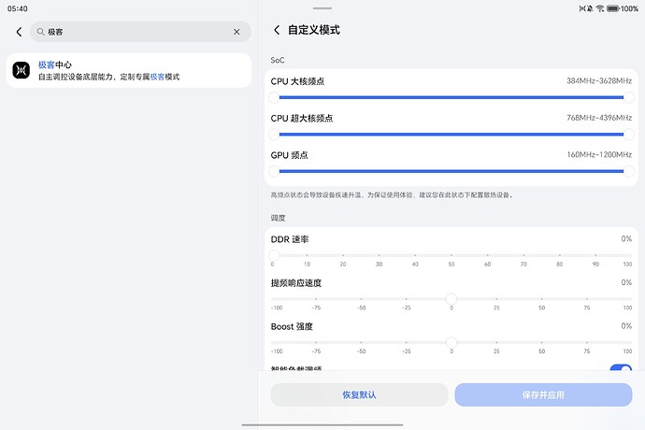This screenshot has height=430, width=645.
Task: Click Boost 强度 slider at -50 mark
Action: click(x=361, y=342)
